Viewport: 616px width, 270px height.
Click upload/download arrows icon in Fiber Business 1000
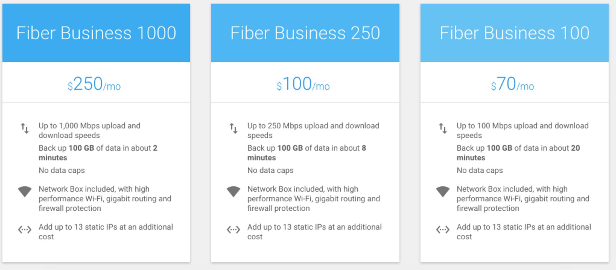[x=25, y=128]
